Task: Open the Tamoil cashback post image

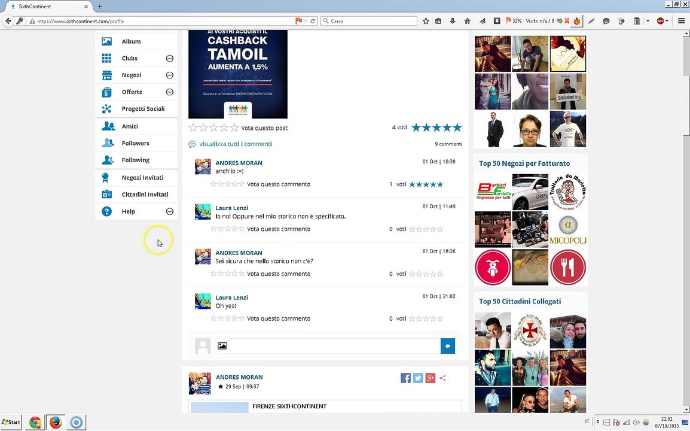Action: tap(237, 74)
